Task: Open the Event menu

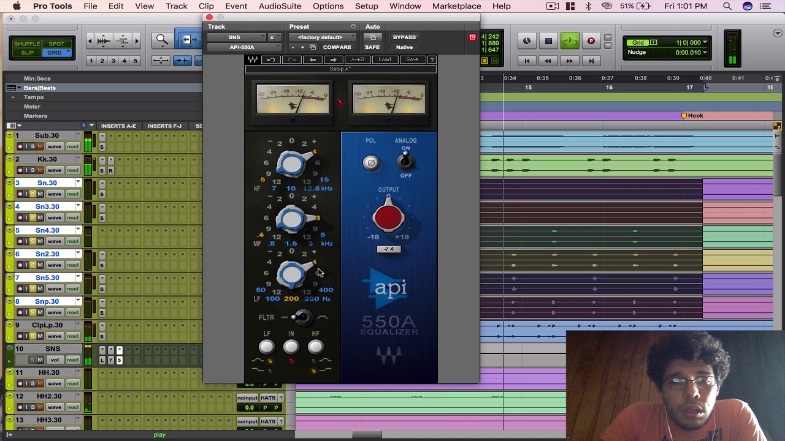Action: [236, 6]
